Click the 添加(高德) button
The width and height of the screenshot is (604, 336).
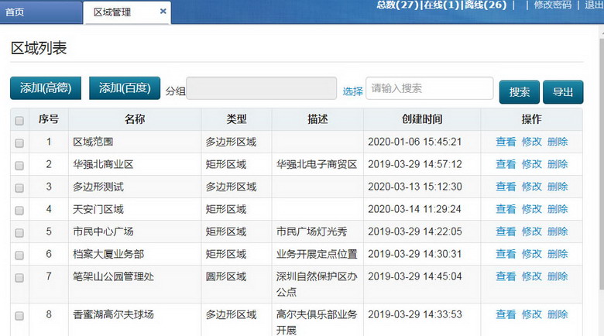pos(46,88)
